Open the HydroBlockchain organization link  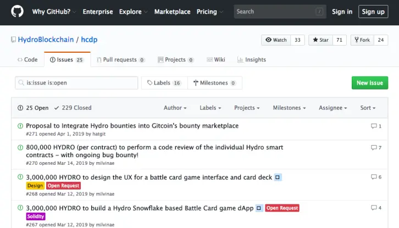[x=46, y=40]
